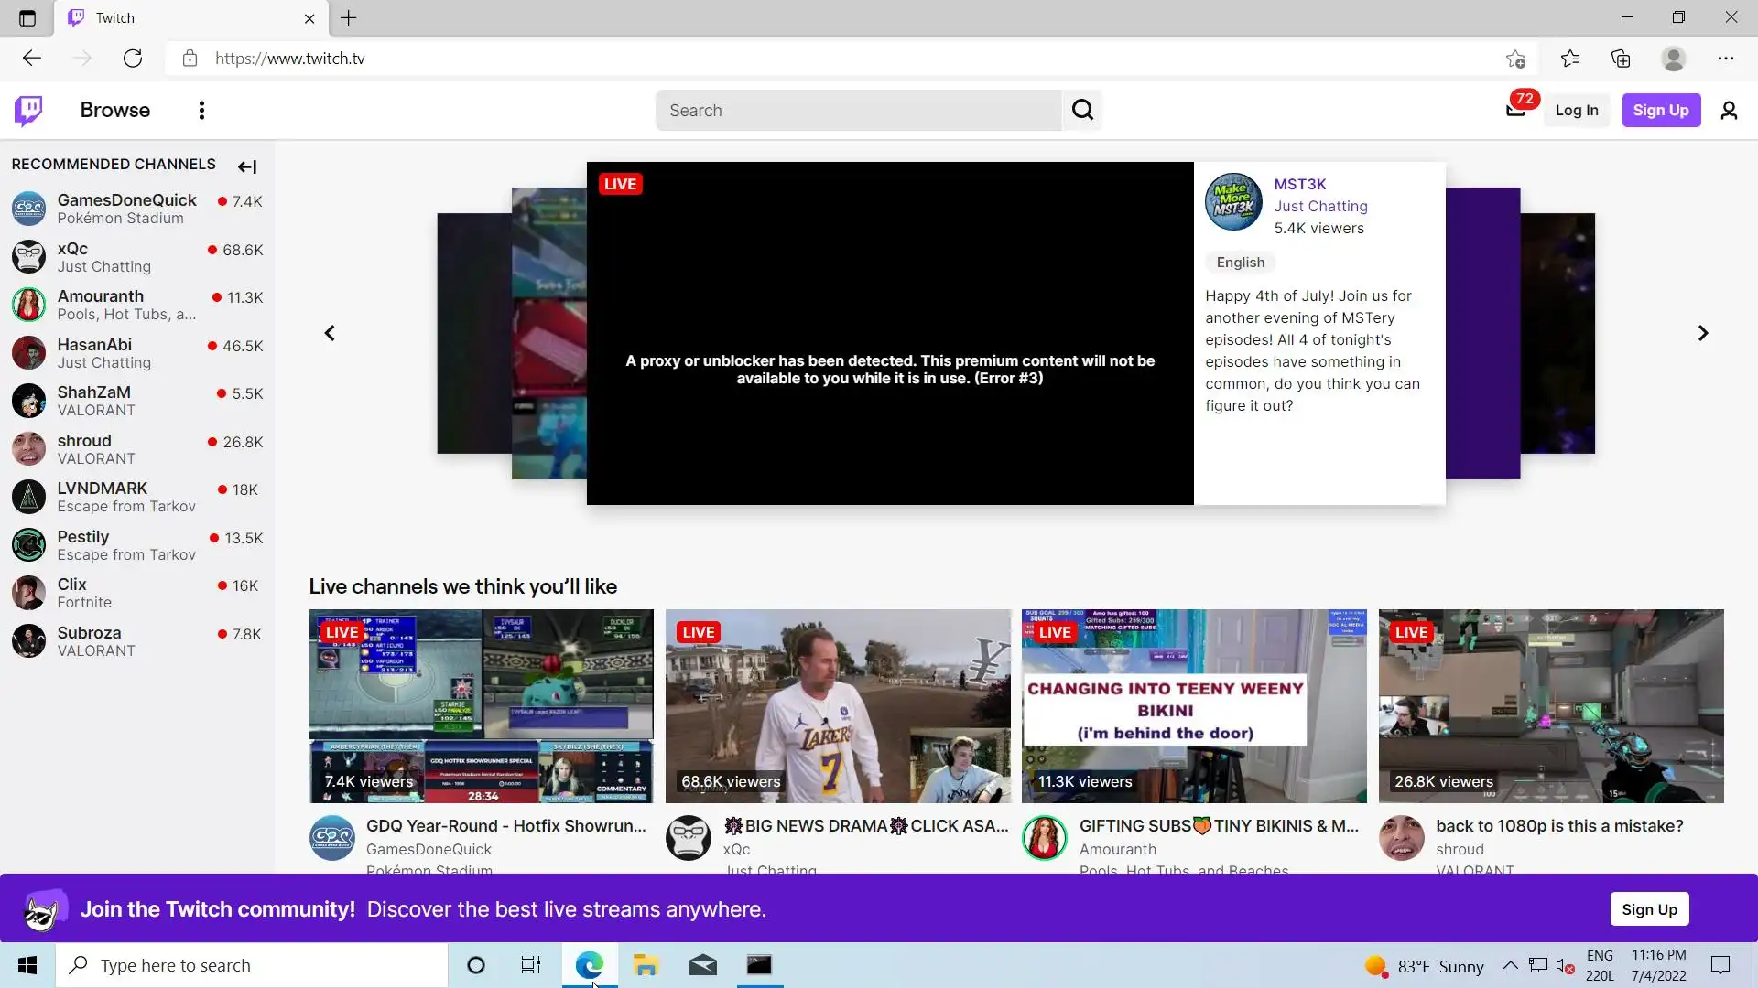Open xQc channel in sidebar
Screen dimensions: 1758x988
coord(73,249)
